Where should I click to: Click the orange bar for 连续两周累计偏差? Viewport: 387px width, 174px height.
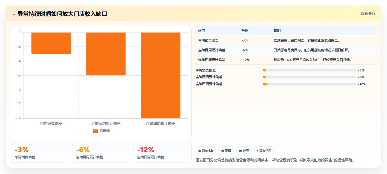coord(106,54)
